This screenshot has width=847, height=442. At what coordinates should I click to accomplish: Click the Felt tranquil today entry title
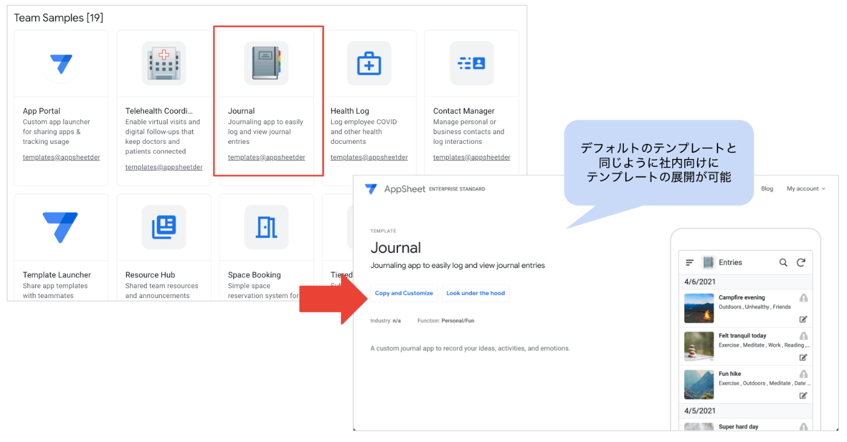click(742, 336)
